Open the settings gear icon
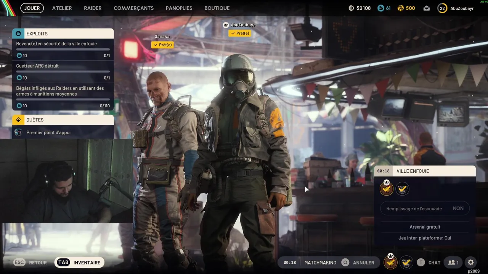488x274 pixels. [x=470, y=262]
